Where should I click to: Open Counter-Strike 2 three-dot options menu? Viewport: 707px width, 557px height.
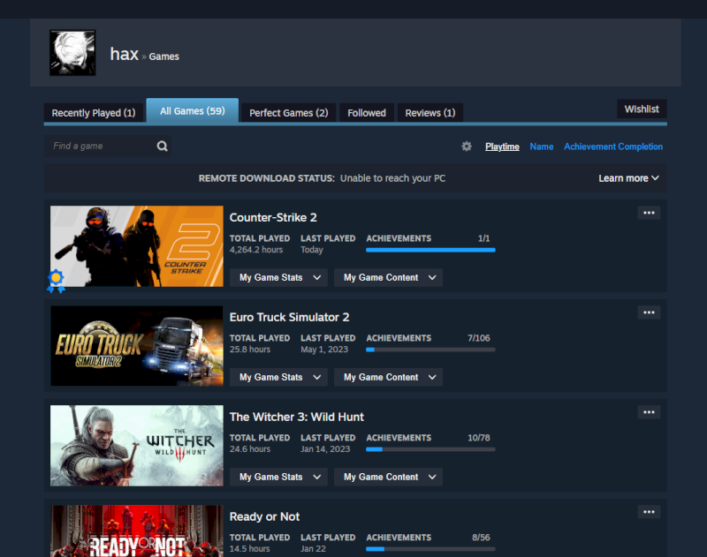[649, 213]
